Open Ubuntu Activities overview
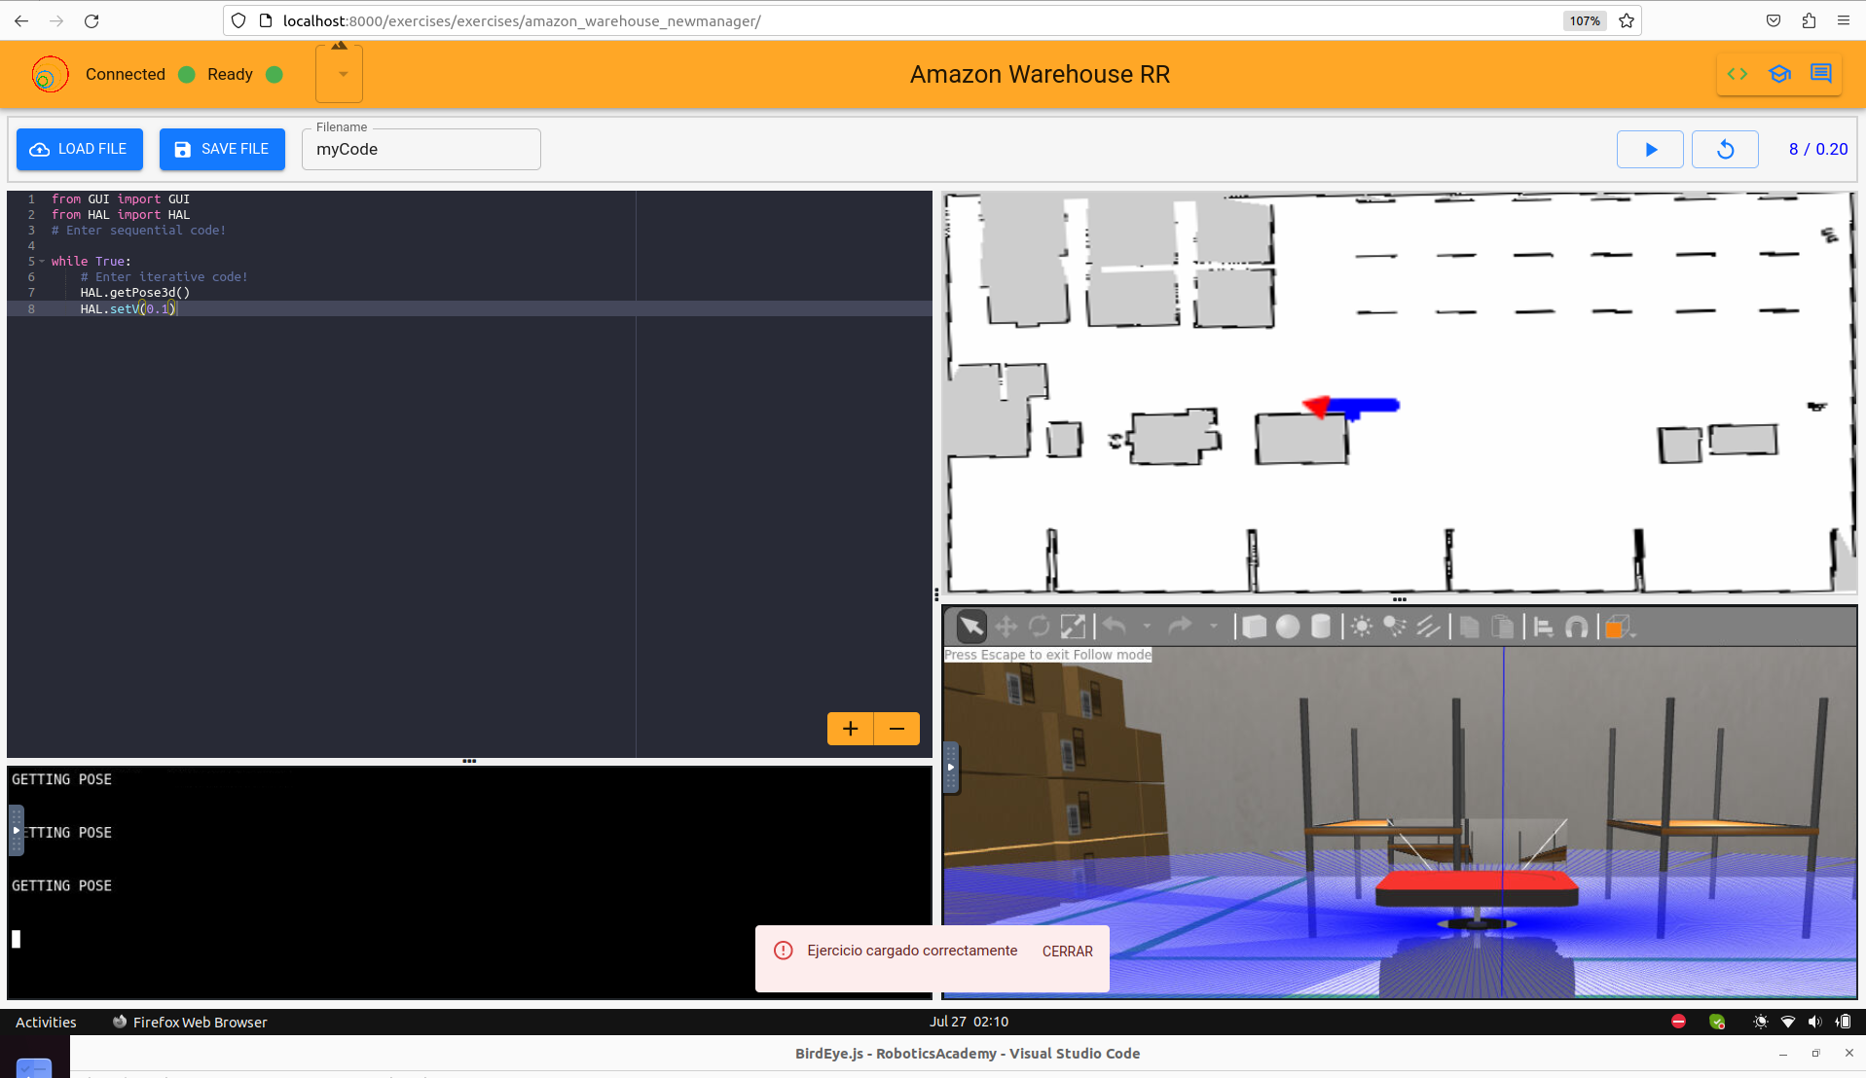Screen dimensions: 1866x1078 (46, 1022)
